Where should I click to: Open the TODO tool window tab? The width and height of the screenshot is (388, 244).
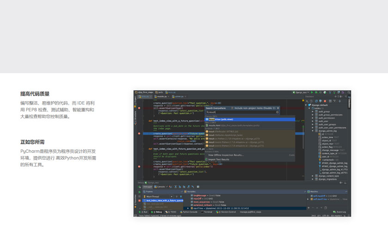(170, 212)
